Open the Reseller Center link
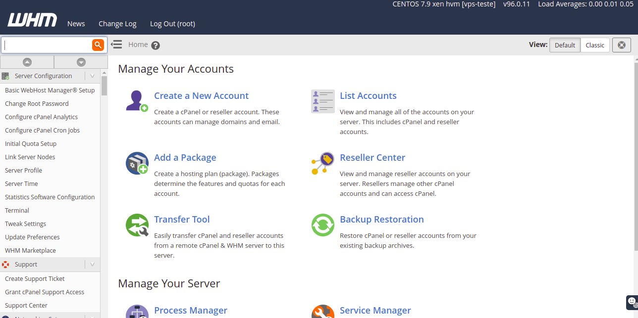 (372, 158)
